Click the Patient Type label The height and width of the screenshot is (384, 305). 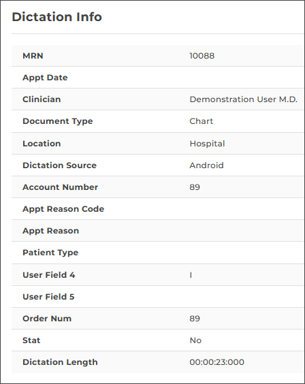point(50,253)
